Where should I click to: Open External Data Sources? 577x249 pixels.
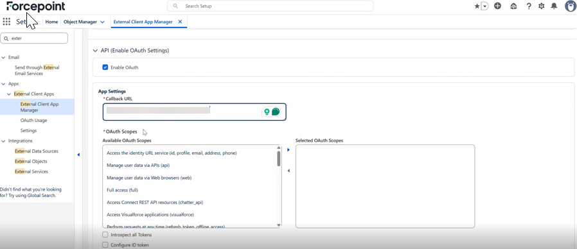pos(37,151)
